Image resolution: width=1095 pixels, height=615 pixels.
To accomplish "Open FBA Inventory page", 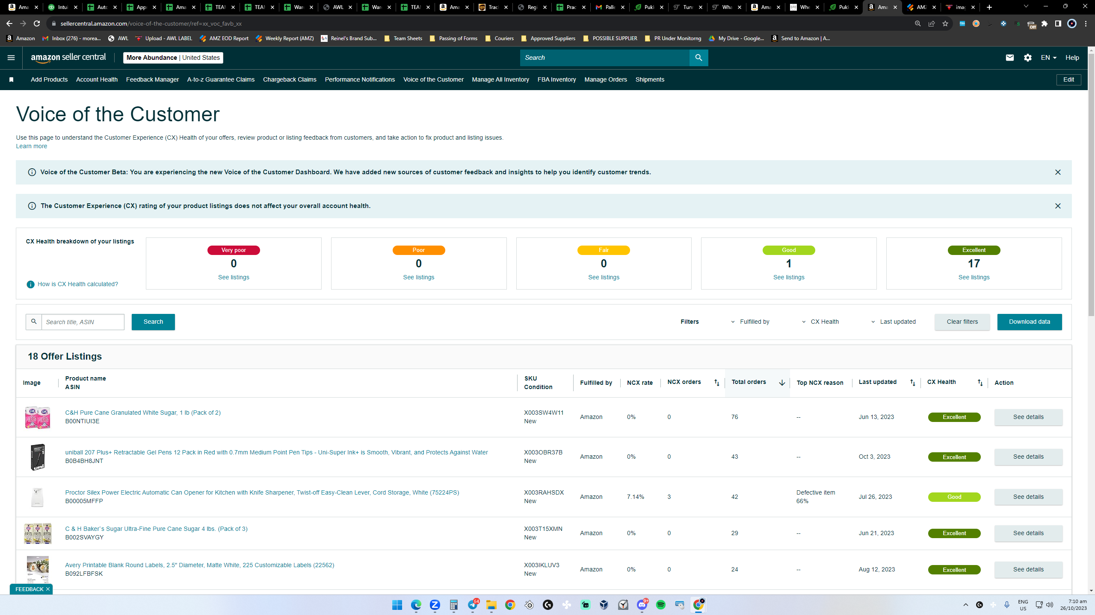I will coord(556,80).
